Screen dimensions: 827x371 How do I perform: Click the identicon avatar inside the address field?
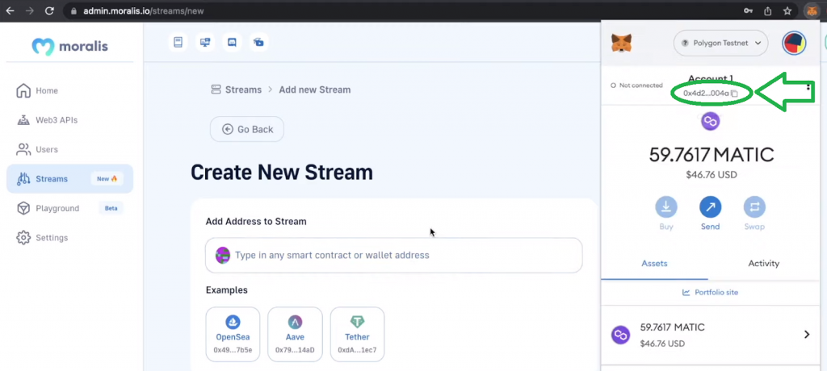pyautogui.click(x=223, y=255)
